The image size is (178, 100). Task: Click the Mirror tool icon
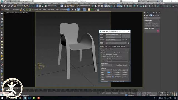click(x=93, y=6)
